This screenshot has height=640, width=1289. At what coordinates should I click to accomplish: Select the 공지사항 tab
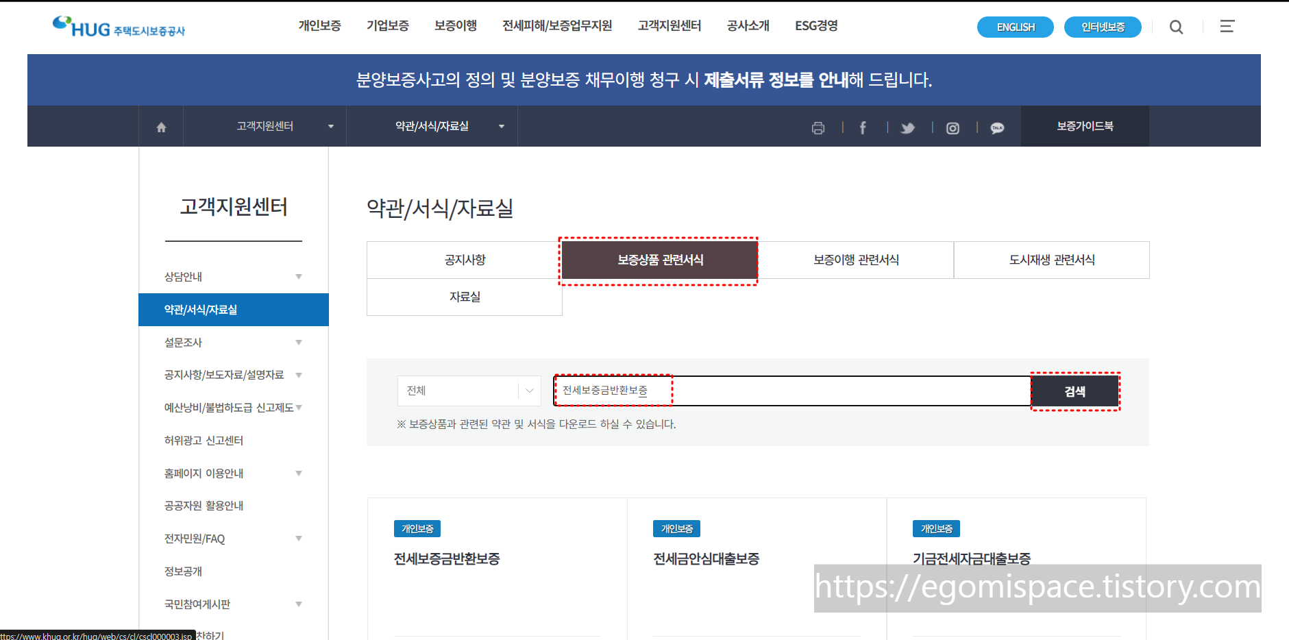point(465,260)
